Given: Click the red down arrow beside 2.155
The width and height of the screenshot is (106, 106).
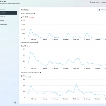Looking at the screenshot, I should [29, 18].
